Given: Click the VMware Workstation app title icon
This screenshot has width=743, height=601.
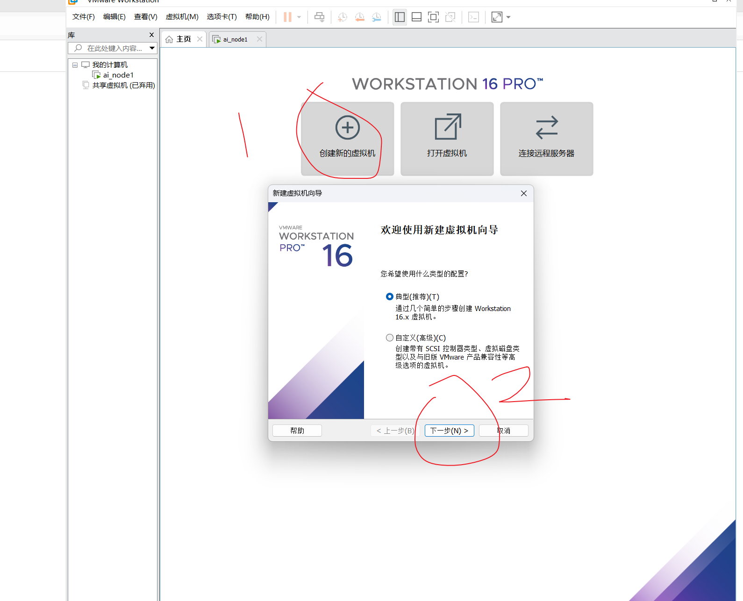Looking at the screenshot, I should 73,1.
